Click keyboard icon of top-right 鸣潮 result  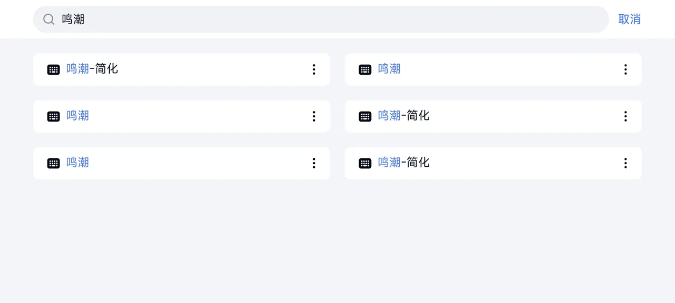(365, 69)
